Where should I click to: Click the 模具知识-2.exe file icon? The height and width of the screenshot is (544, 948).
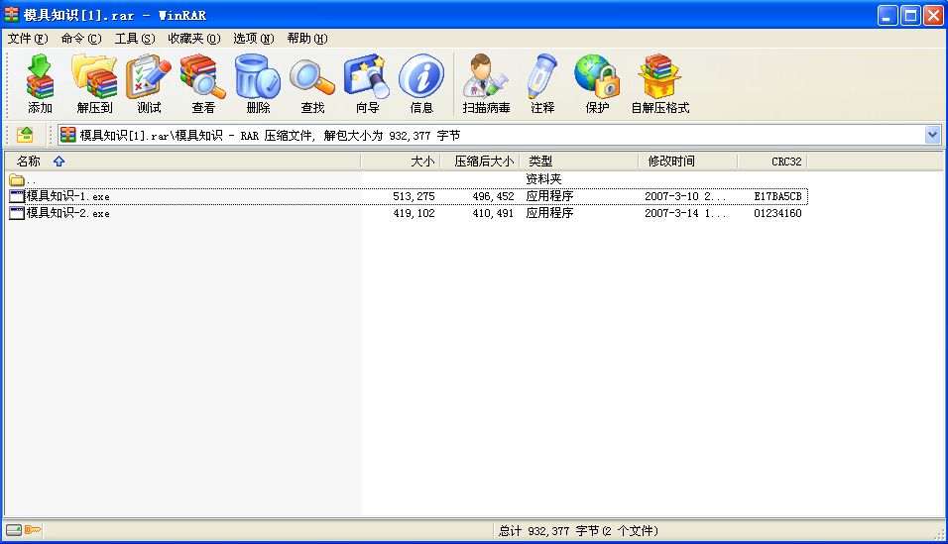point(16,213)
